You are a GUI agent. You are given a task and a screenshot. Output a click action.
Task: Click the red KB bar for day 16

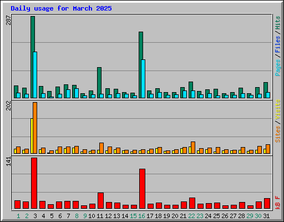[x=142, y=189]
